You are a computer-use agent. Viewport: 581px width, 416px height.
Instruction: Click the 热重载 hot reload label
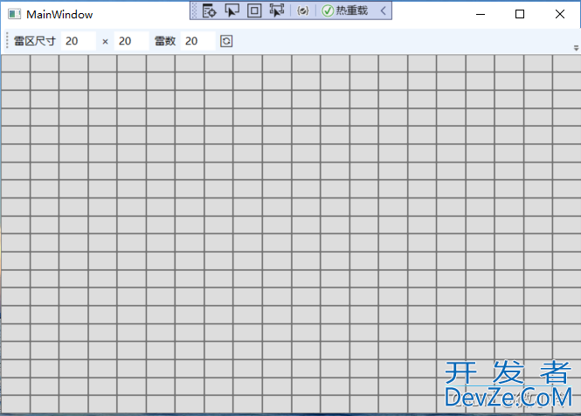tap(351, 10)
